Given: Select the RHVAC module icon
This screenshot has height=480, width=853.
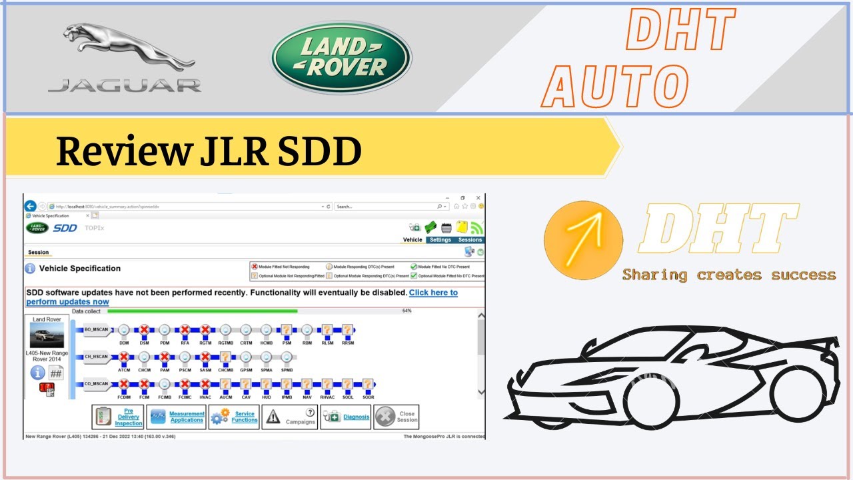Looking at the screenshot, I should coord(327,384).
